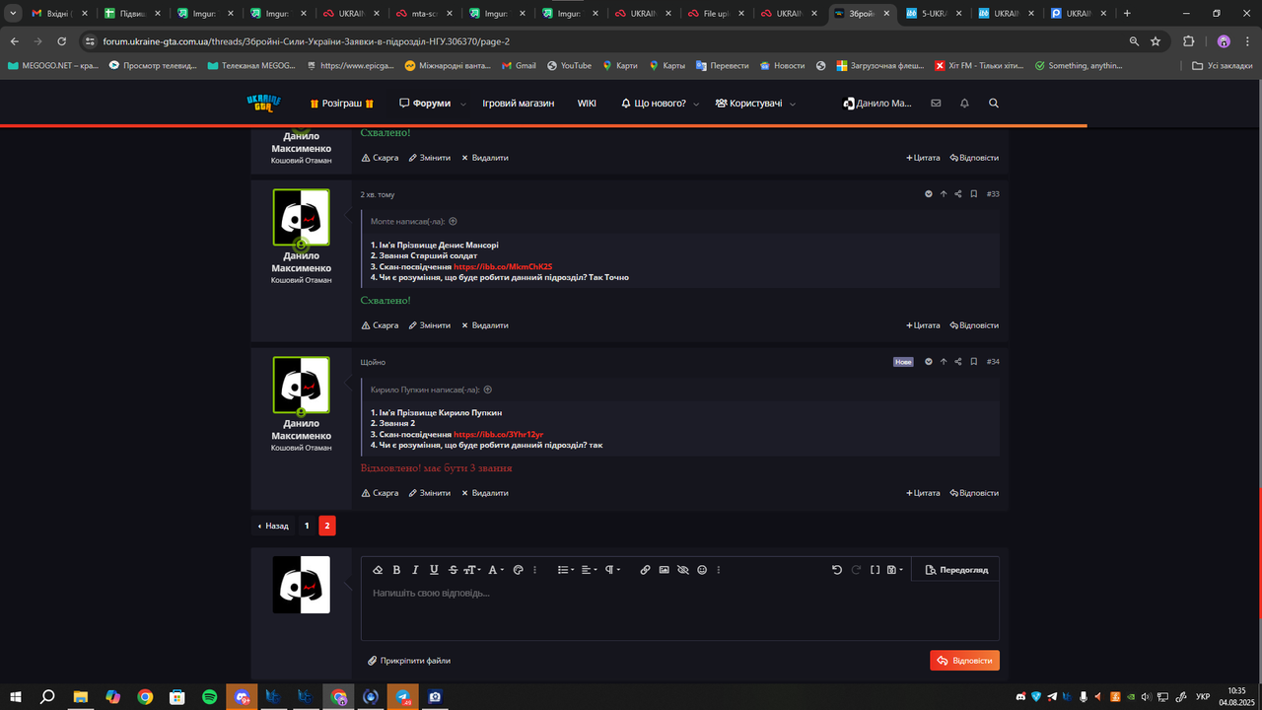Open Windows Start menu
Viewport: 1262px width, 710px height.
click(15, 696)
